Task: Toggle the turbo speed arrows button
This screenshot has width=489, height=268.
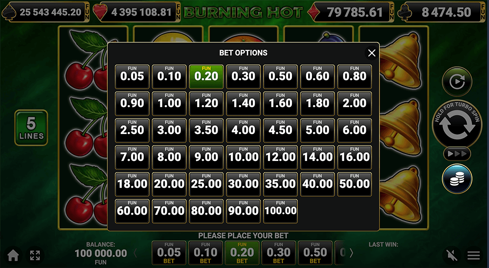Action: coord(457,154)
